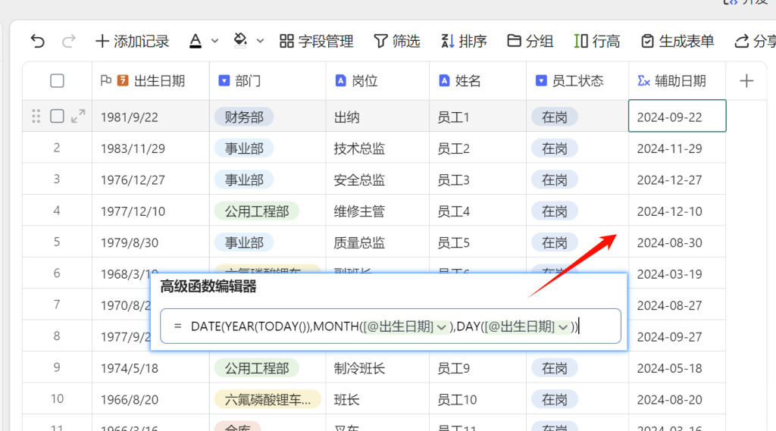Select the 技术总监 cell

point(377,148)
